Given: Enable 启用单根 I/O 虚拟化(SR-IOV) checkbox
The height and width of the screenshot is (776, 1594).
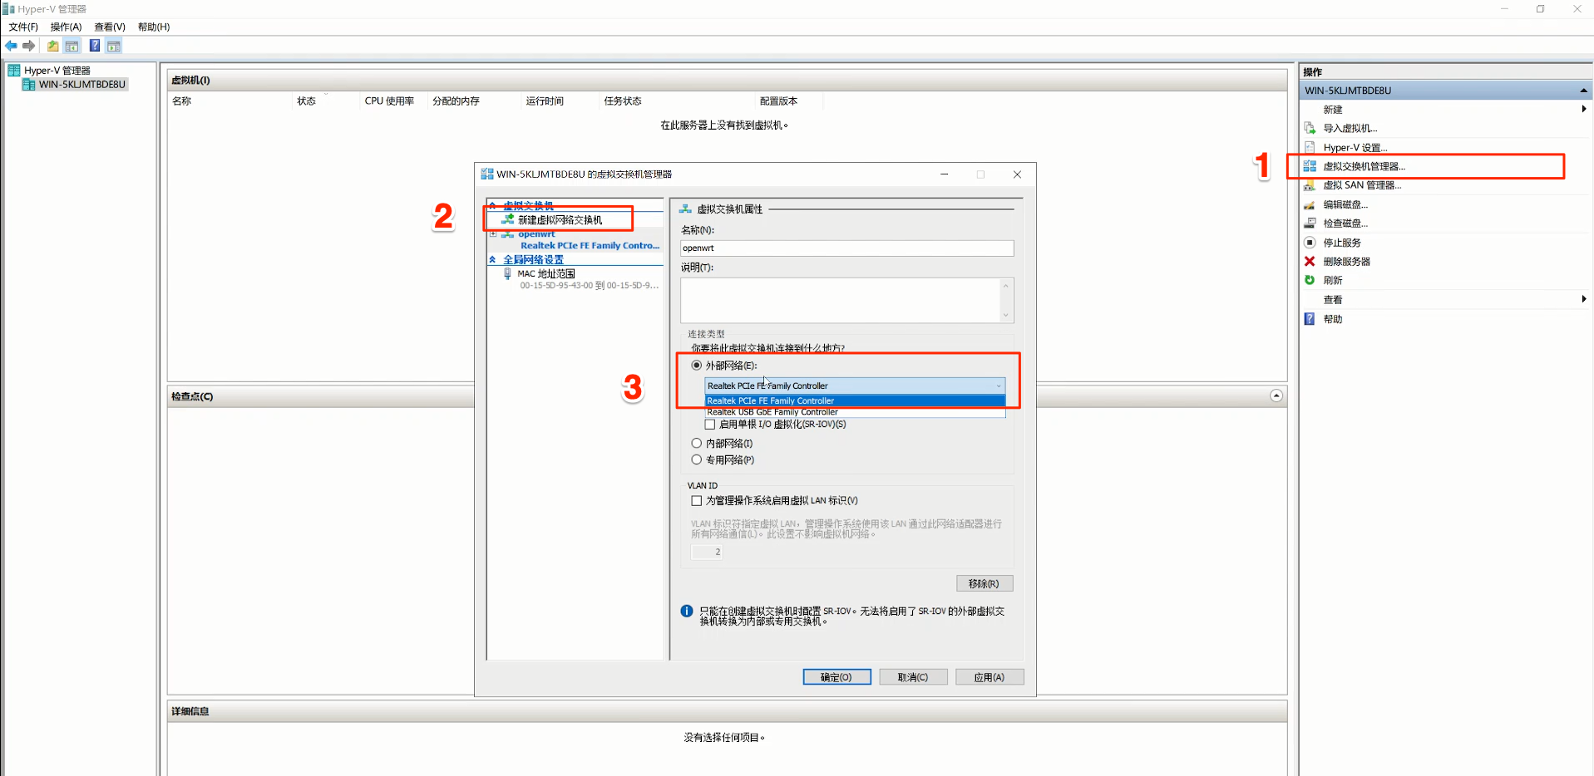Looking at the screenshot, I should [x=710, y=424].
